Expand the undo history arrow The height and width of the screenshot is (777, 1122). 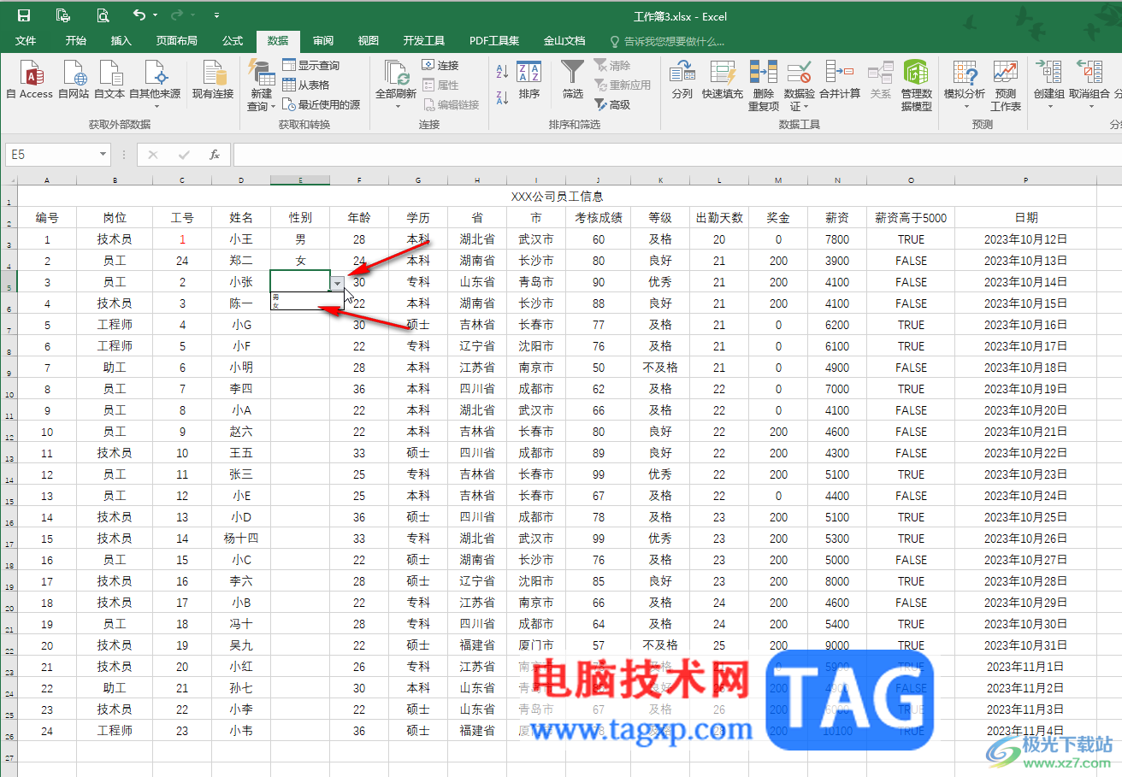coord(155,15)
